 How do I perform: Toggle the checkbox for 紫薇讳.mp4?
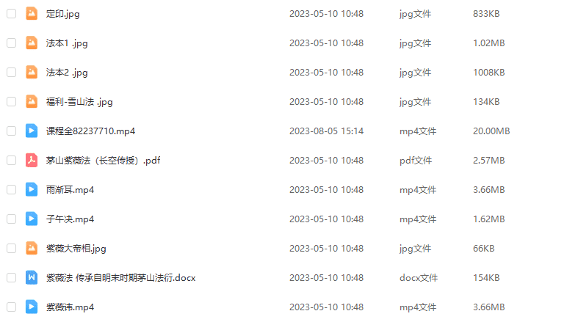tap(12, 307)
